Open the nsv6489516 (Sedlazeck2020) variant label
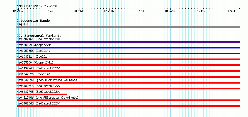248x117 pixels. pyautogui.click(x=38, y=86)
